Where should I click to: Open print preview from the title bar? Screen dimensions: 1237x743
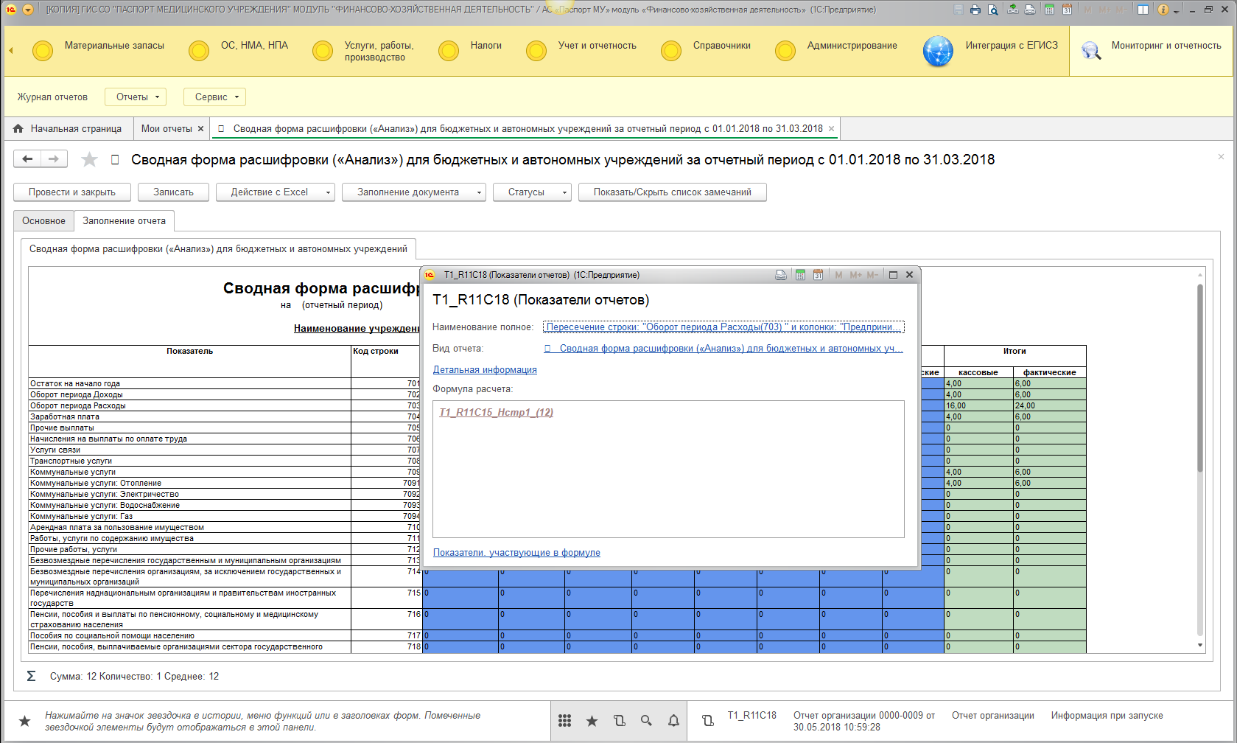[x=993, y=10]
